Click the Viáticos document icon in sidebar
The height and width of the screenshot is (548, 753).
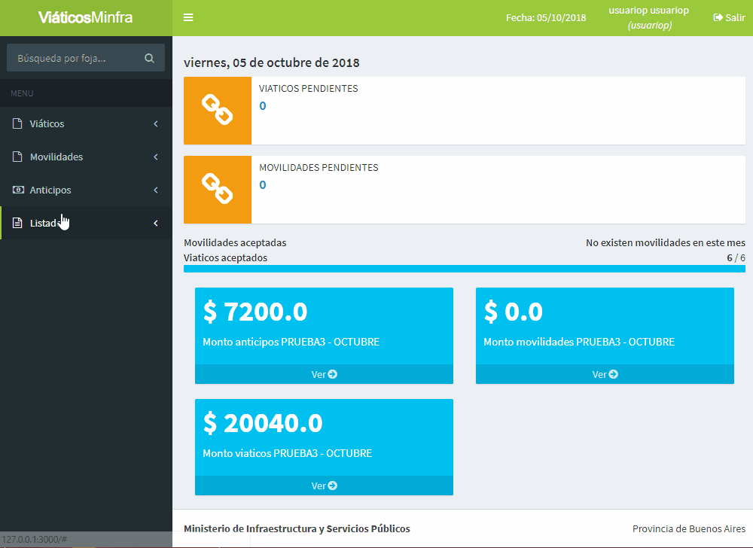17,123
